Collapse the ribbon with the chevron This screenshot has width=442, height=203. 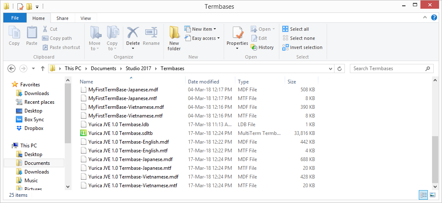coord(425,17)
